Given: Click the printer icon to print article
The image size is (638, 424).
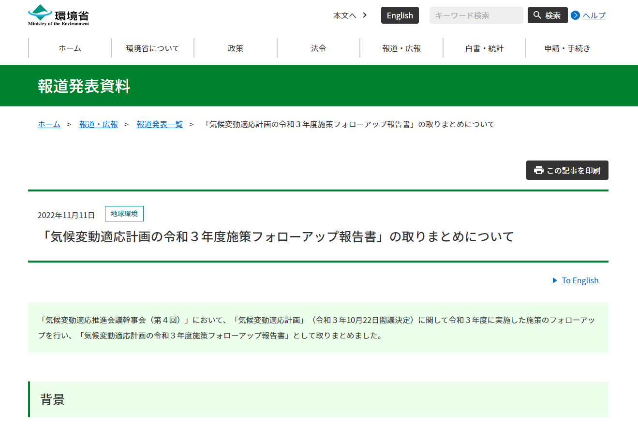Looking at the screenshot, I should click(539, 171).
